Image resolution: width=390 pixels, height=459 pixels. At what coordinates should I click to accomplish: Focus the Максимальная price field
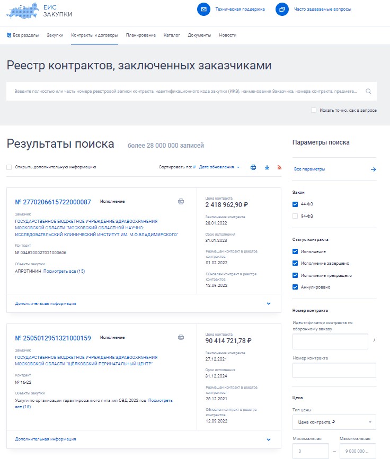click(358, 451)
